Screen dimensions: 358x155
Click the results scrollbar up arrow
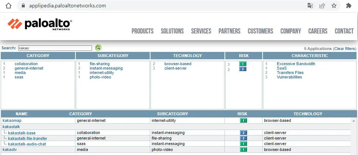tap(354, 120)
